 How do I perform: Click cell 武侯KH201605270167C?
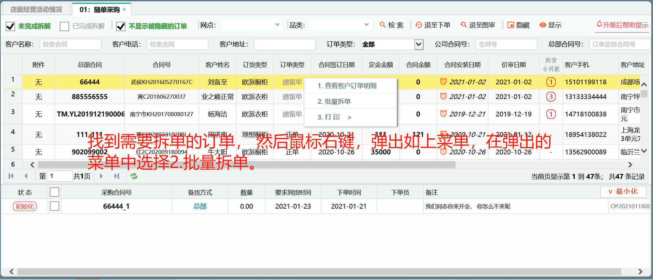tap(162, 82)
